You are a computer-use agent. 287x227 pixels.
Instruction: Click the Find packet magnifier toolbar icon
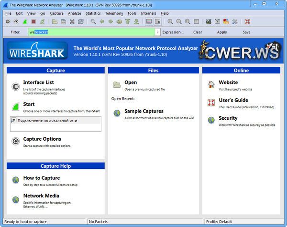coord(93,21)
